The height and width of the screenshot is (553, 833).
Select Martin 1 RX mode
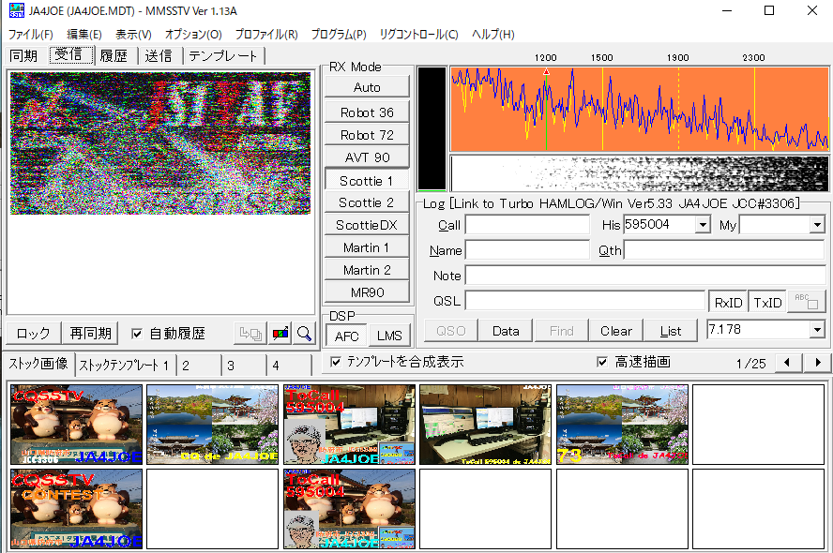coord(367,247)
